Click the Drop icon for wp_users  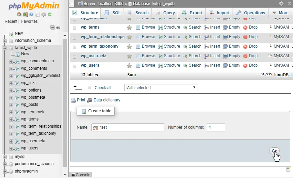click(x=245, y=66)
